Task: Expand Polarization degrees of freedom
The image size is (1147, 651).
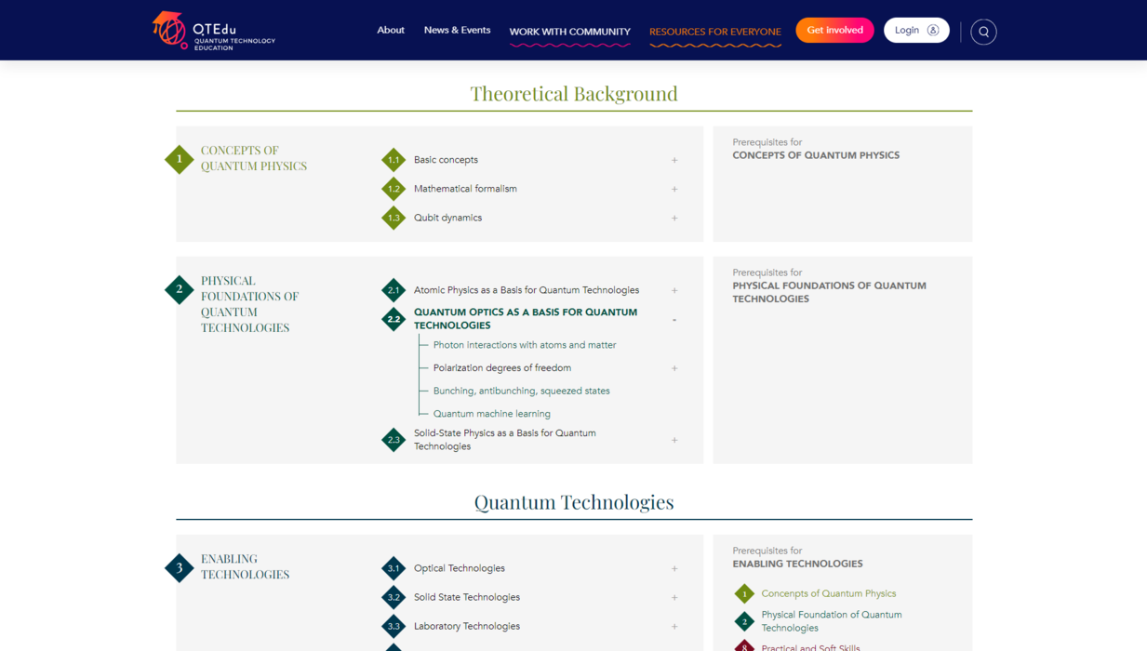Action: point(674,368)
